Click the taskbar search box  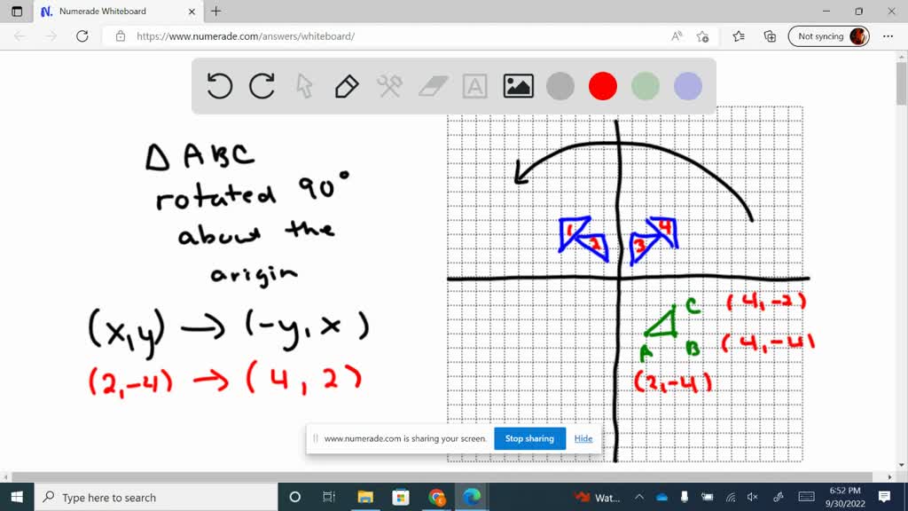(x=156, y=497)
